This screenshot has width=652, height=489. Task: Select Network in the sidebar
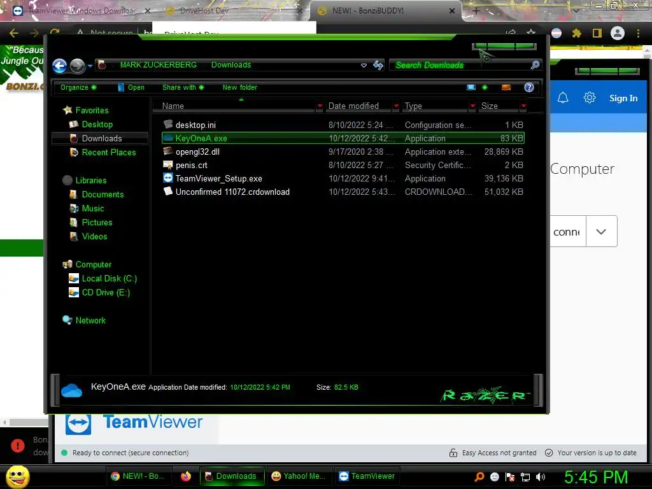point(90,321)
